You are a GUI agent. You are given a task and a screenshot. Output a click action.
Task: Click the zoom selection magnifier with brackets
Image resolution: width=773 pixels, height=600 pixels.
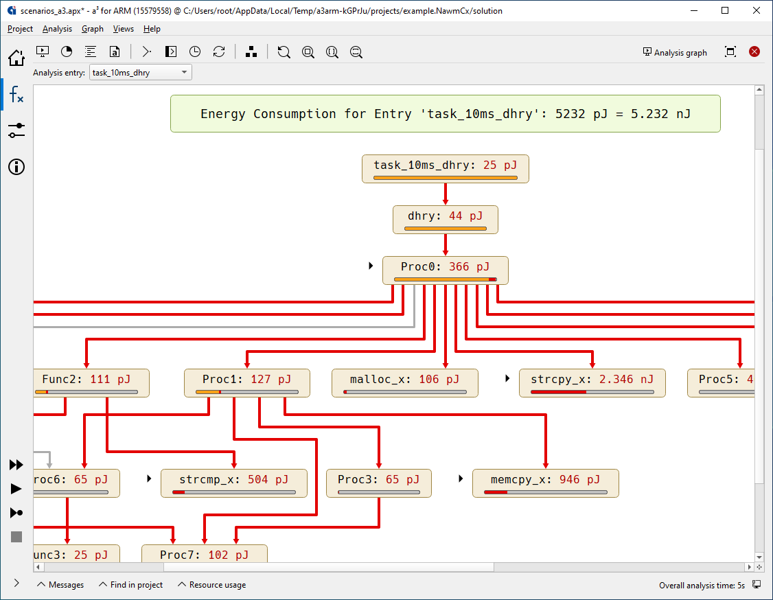(332, 51)
